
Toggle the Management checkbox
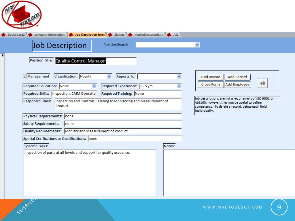pos(24,76)
